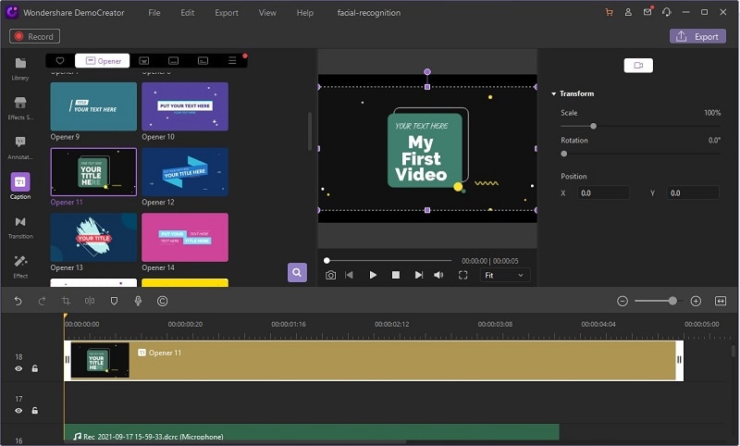The width and height of the screenshot is (740, 446).
Task: Open the shopping cart
Action: [610, 12]
